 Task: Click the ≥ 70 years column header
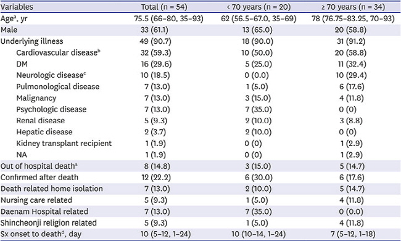(353, 7)
